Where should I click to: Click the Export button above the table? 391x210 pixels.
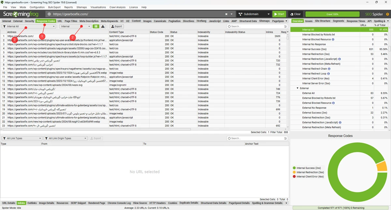click(x=116, y=26)
